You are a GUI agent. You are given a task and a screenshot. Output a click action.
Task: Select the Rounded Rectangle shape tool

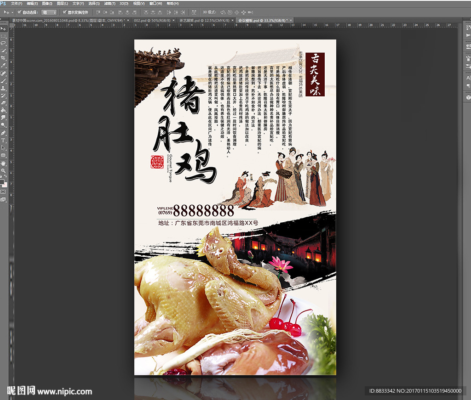point(3,156)
